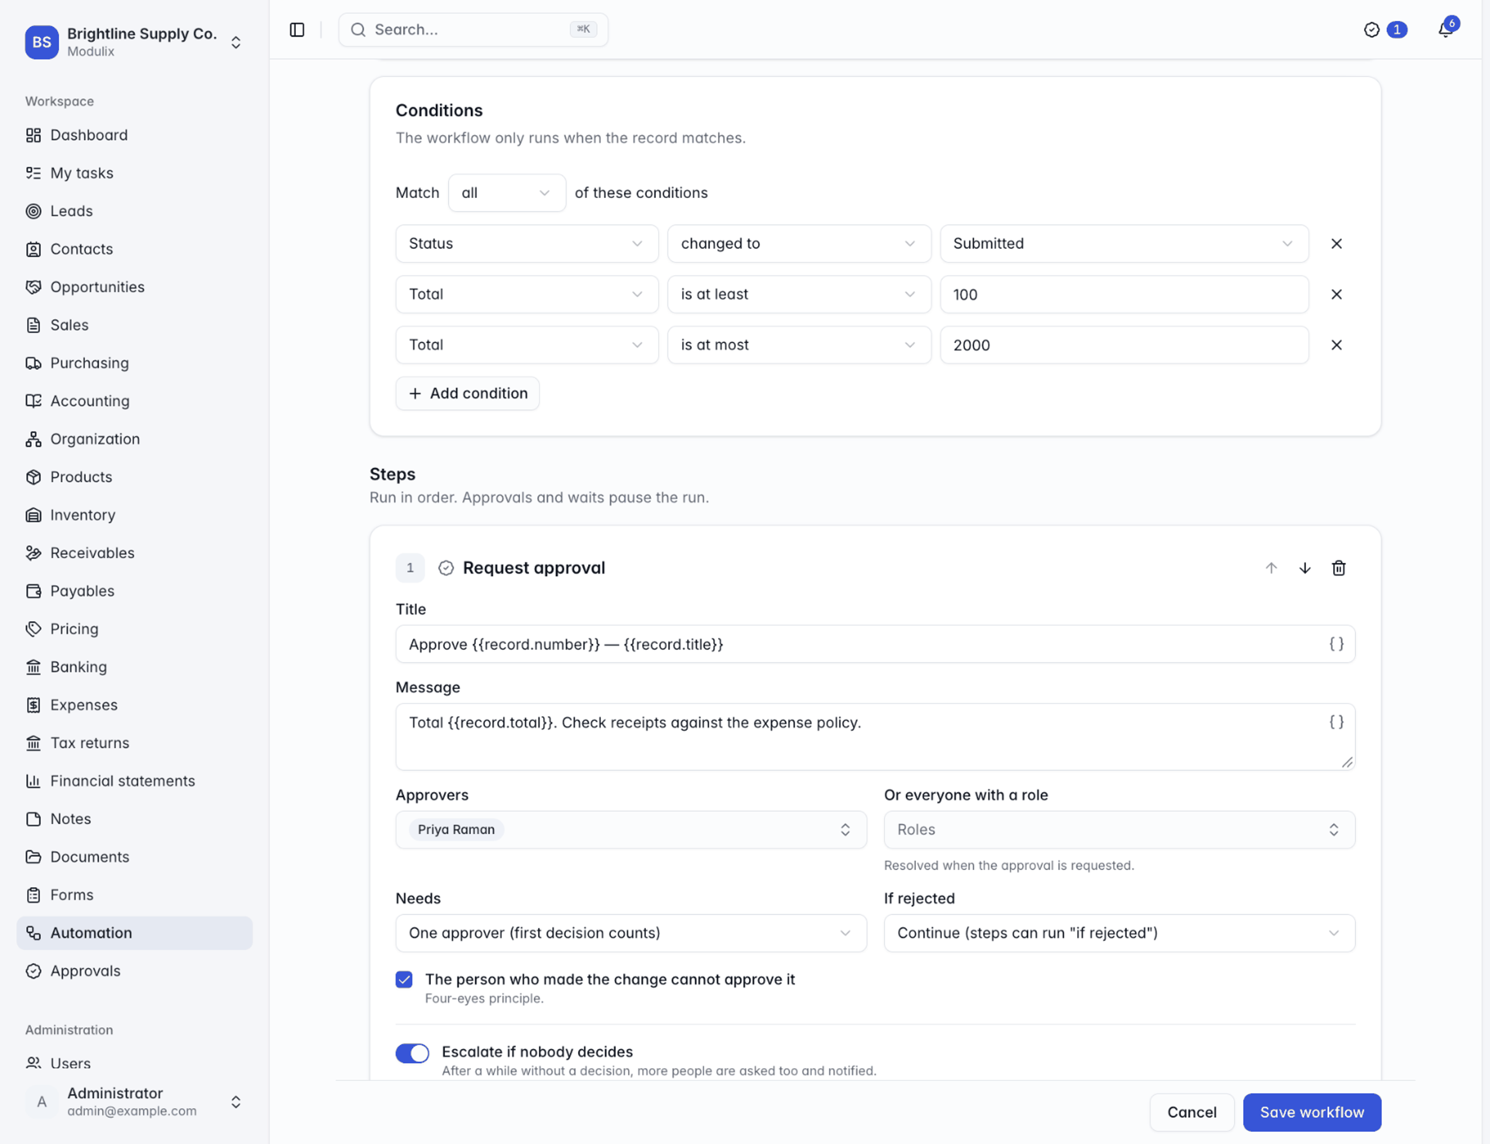Viewport: 1490px width, 1144px height.
Task: Open the Roles selector
Action: coord(1119,830)
